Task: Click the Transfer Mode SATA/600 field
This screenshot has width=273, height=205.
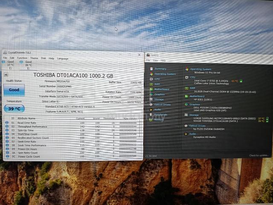Action: [76, 97]
